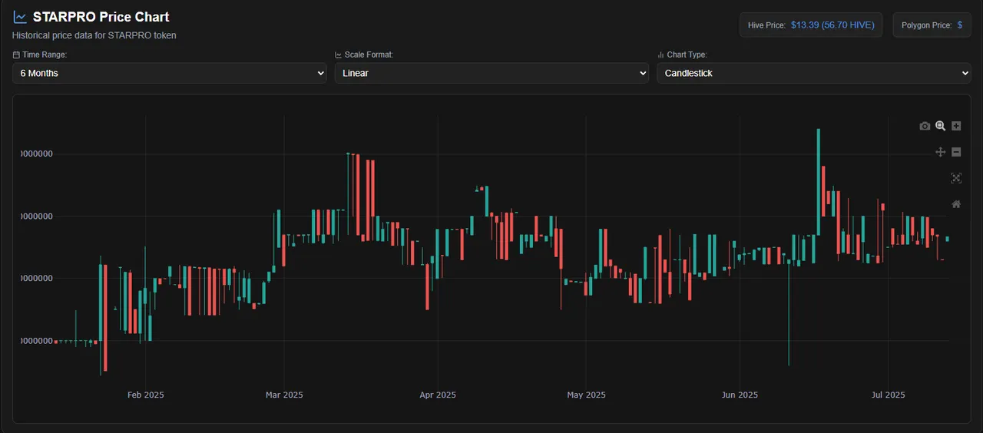Click the Time Range label text
This screenshot has height=433, width=983.
(45, 55)
